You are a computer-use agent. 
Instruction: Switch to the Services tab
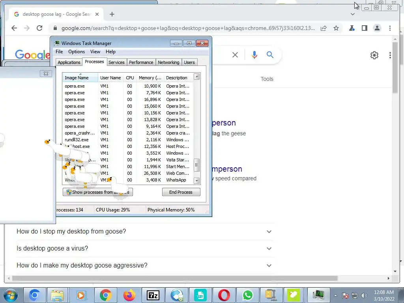116,62
